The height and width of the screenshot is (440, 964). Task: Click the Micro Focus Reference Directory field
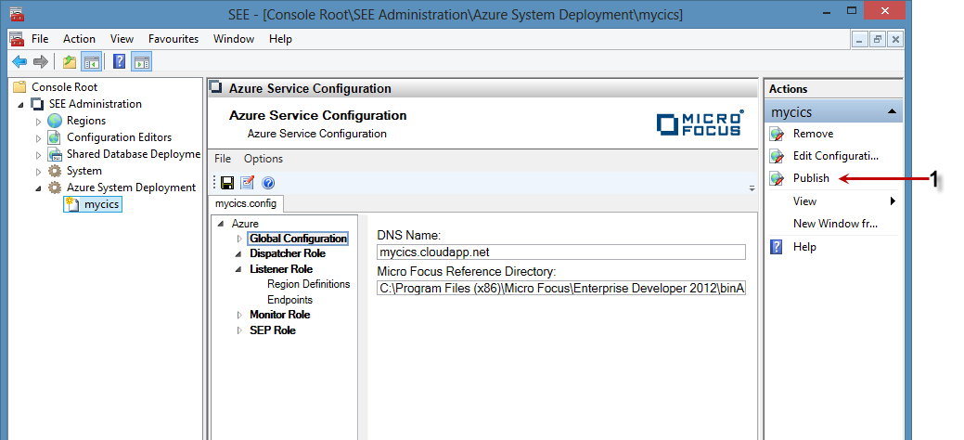point(560,288)
